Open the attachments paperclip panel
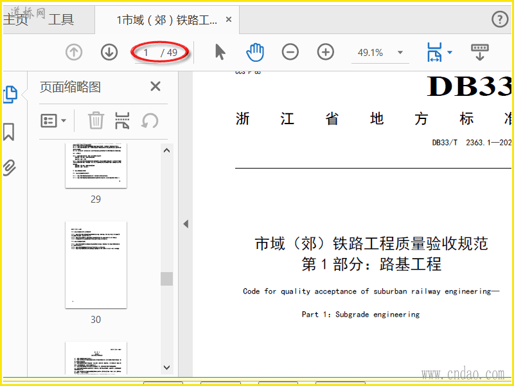 click(x=9, y=168)
